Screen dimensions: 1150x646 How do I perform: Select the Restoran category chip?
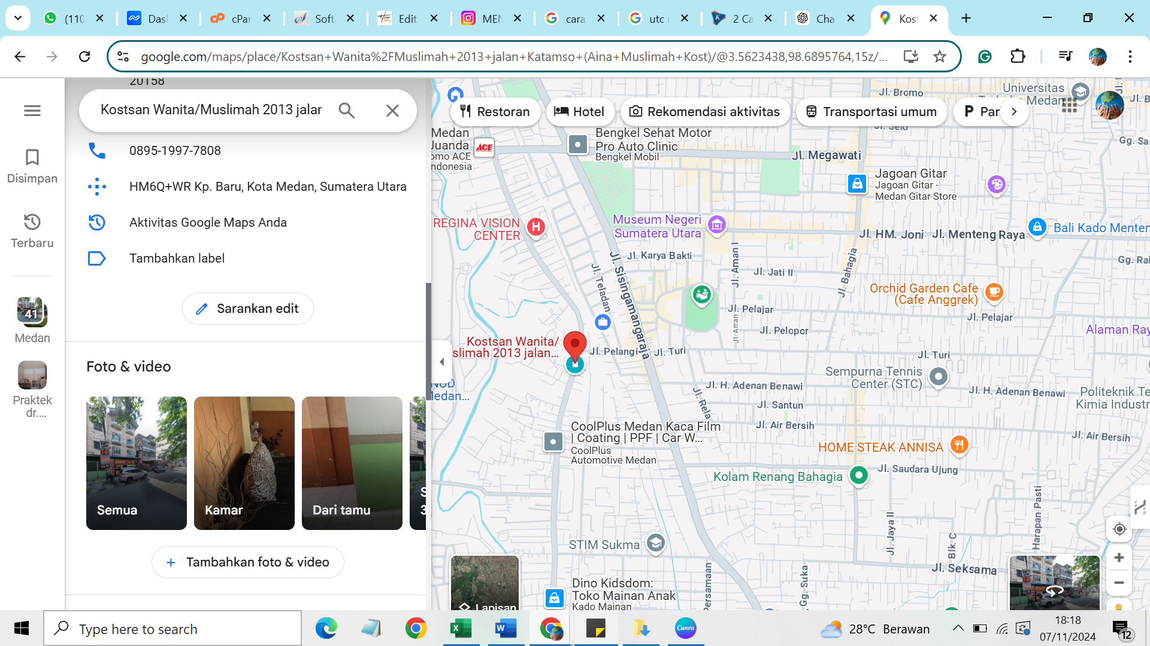[x=495, y=112]
